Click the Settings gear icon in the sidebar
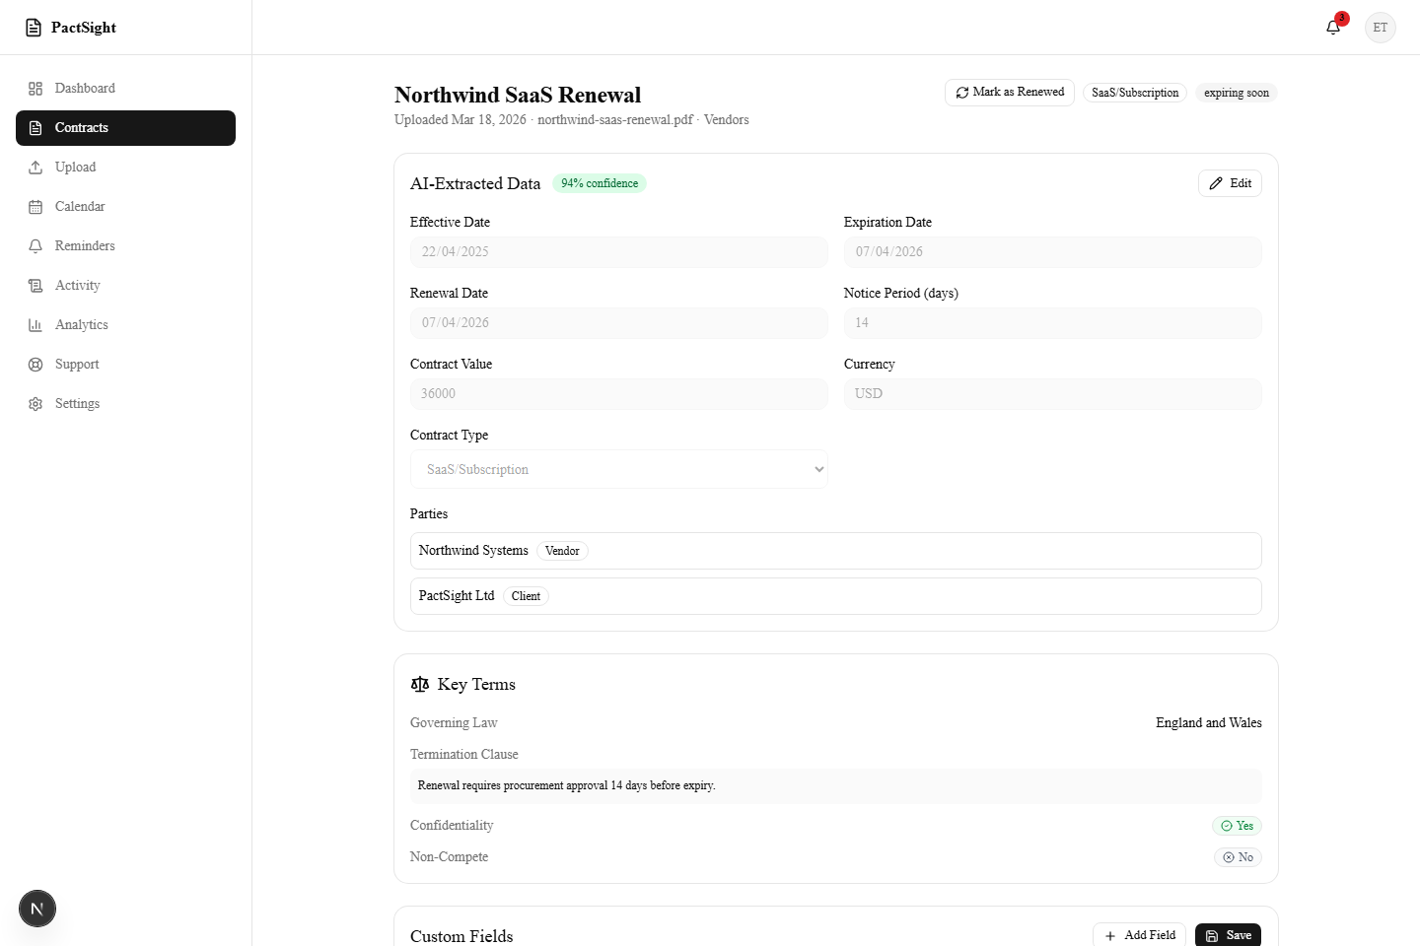 point(35,404)
